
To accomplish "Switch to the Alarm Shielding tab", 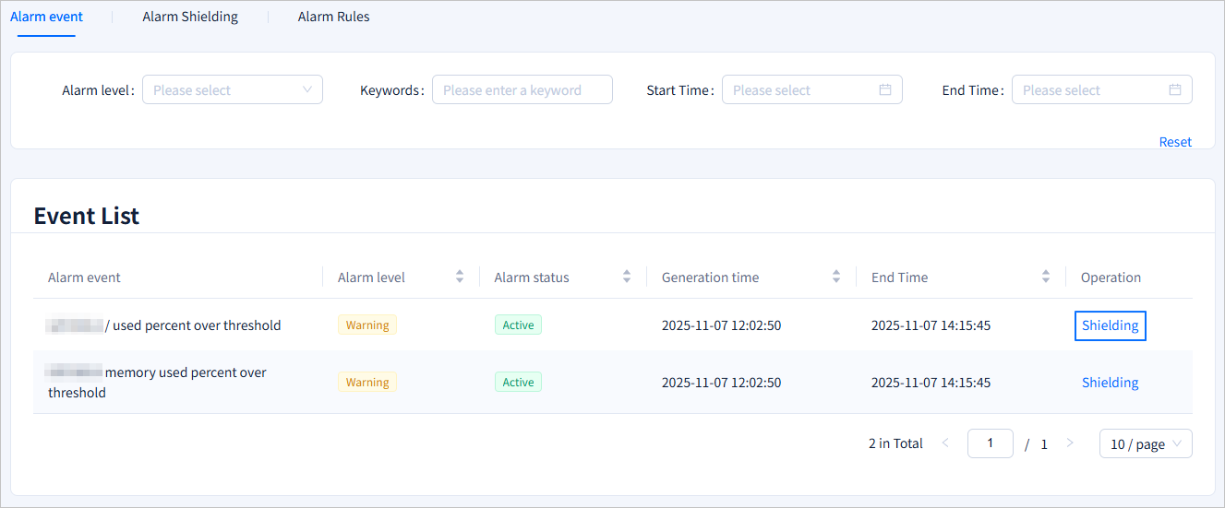I will (190, 17).
